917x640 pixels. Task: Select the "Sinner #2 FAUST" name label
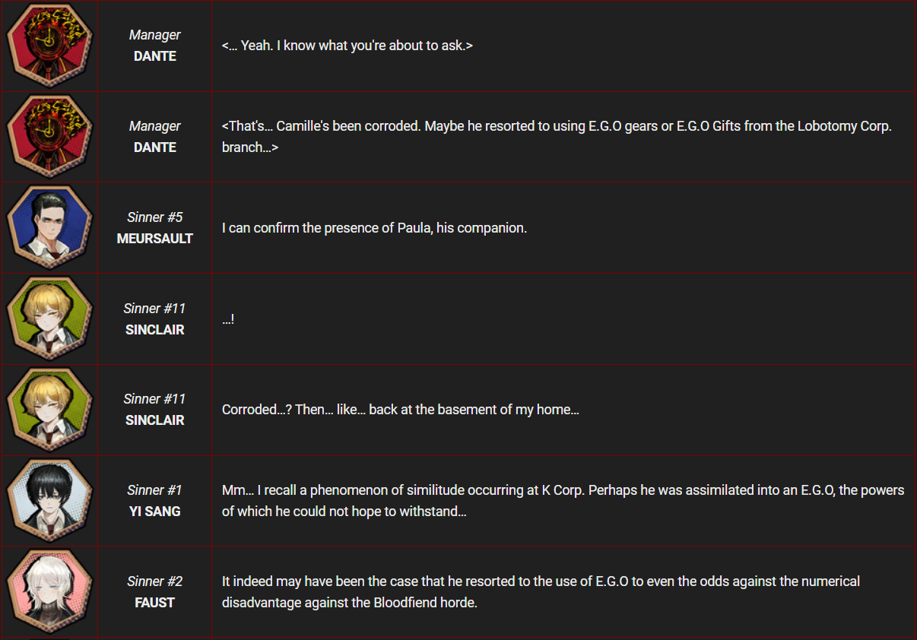click(155, 592)
